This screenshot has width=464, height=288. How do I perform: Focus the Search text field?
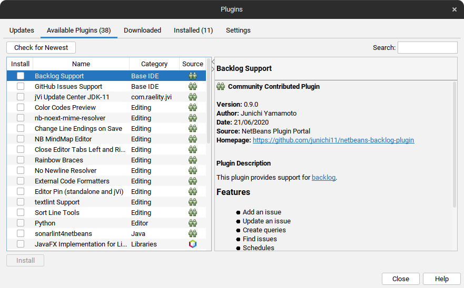click(427, 48)
